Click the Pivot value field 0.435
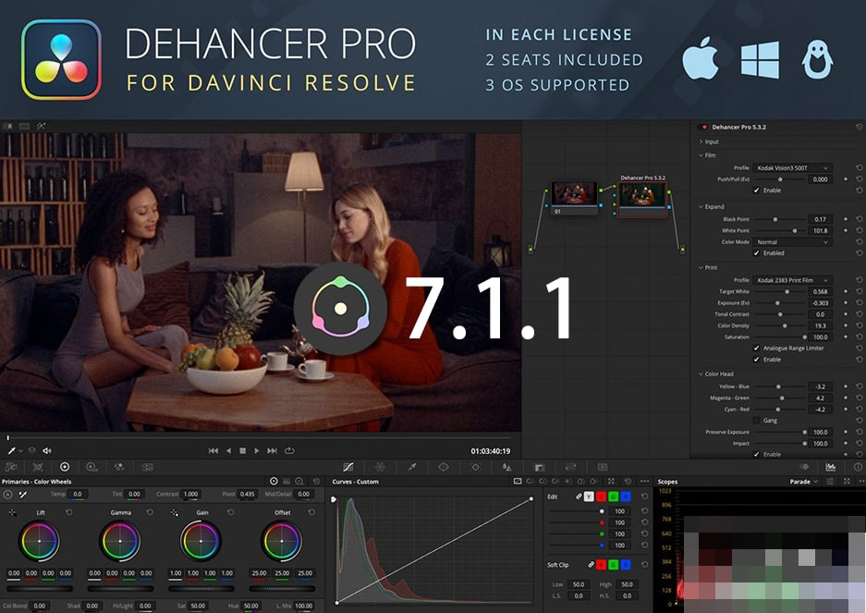The image size is (866, 613). [x=247, y=494]
